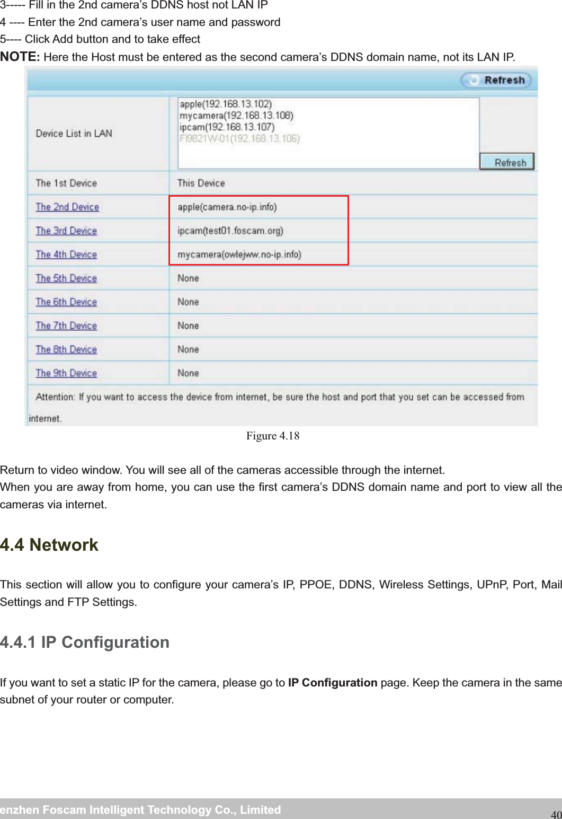Image resolution: width=562 pixels, height=819 pixels.
Task: Open The 3rd Device link
Action: [66, 231]
